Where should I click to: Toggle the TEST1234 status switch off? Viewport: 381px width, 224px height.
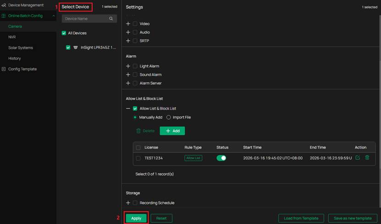[x=221, y=158]
